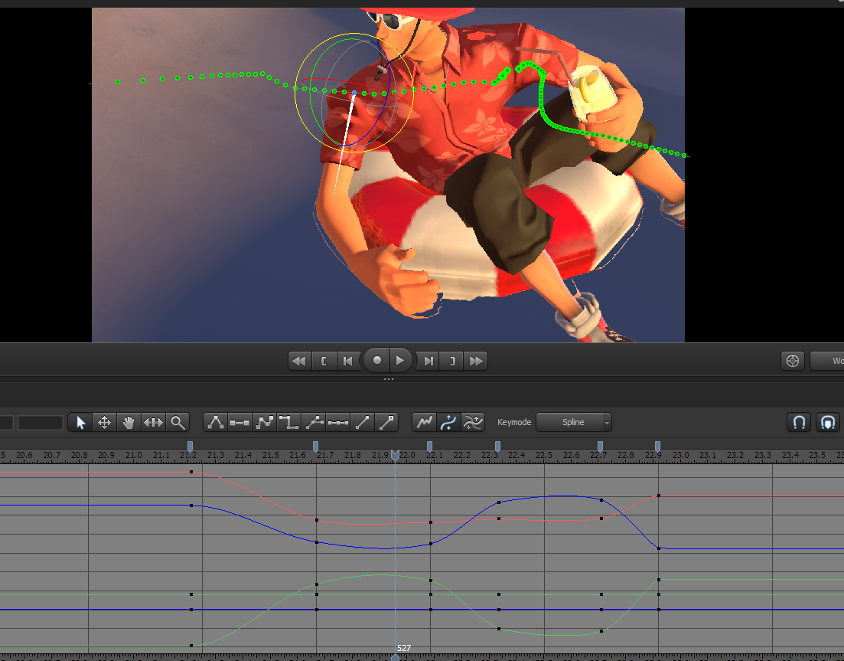Screen dimensions: 844x661
Task: Set Flat tangent on selected keys
Action: pos(240,422)
